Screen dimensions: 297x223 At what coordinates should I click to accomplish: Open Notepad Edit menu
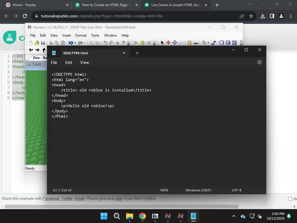[68, 62]
